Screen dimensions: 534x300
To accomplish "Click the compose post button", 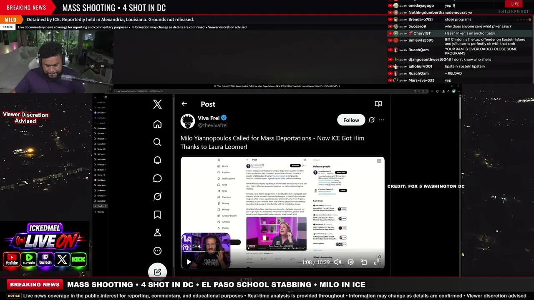I will click(x=157, y=272).
